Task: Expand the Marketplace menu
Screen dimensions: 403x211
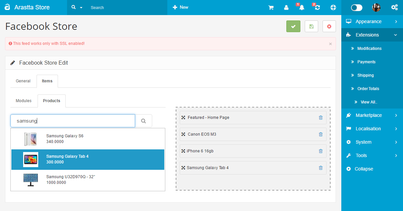Action: [372, 115]
